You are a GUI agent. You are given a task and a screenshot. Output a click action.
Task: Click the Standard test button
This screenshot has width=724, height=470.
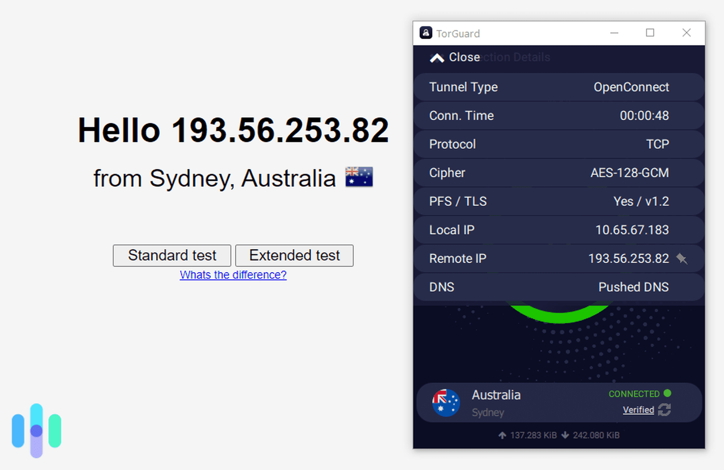(172, 255)
